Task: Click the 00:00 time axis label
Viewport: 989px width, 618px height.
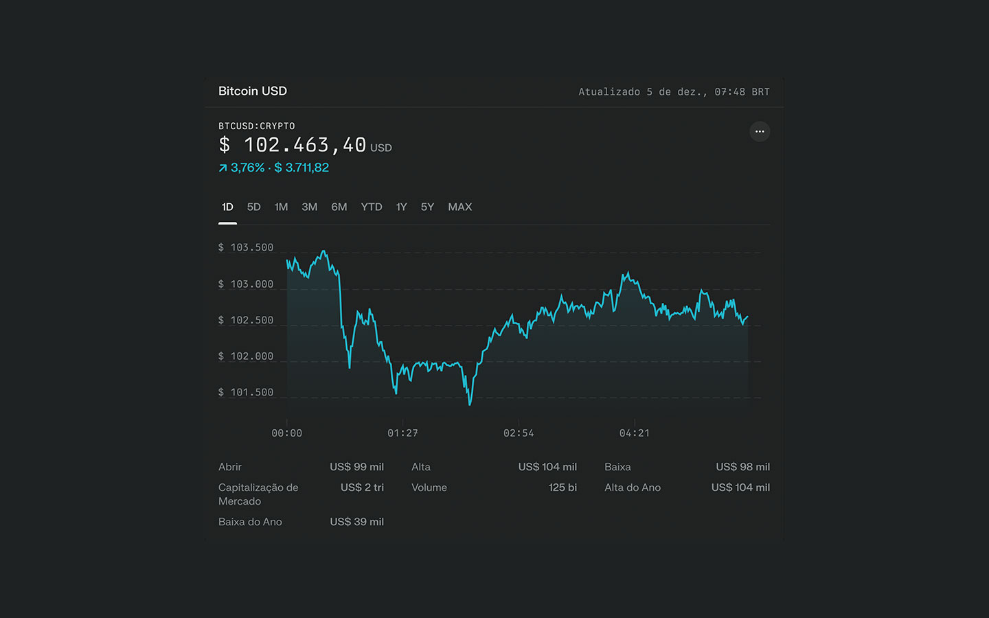Action: (x=286, y=433)
